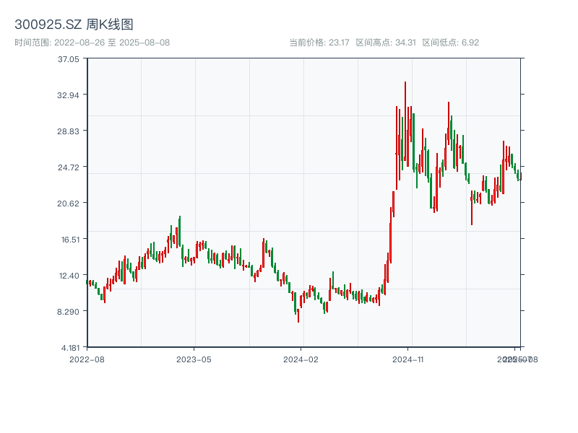This screenshot has height=433, width=578.
Task: Click the 300925.SZ 周K线图 chart title
Action: coord(74,25)
